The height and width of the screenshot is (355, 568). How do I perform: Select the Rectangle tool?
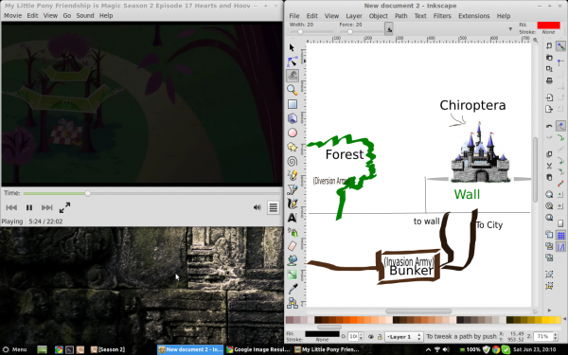point(293,104)
